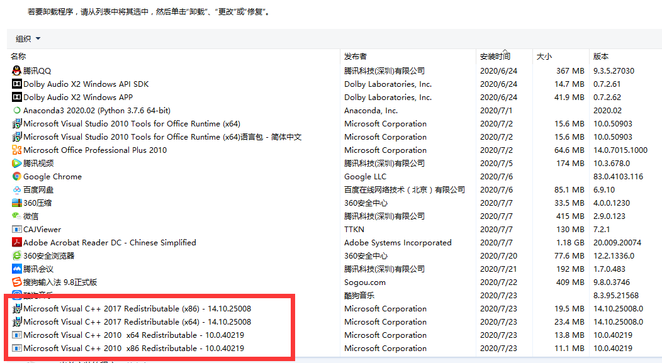Viewport: 662px width, 363px height.
Task: Click the Adobe Acrobat Reader DC icon
Action: click(17, 242)
